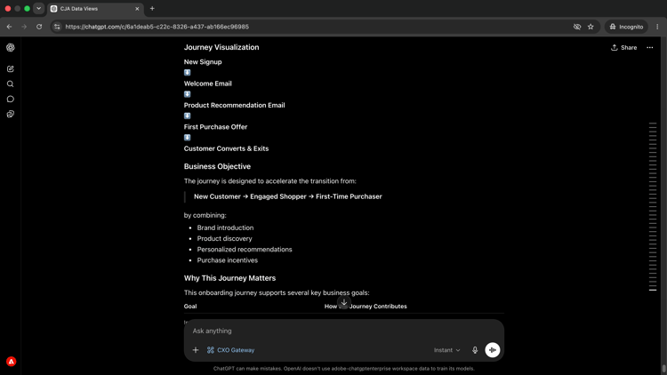The image size is (667, 375).
Task: Go back with the browser back arrow
Action: 10,27
